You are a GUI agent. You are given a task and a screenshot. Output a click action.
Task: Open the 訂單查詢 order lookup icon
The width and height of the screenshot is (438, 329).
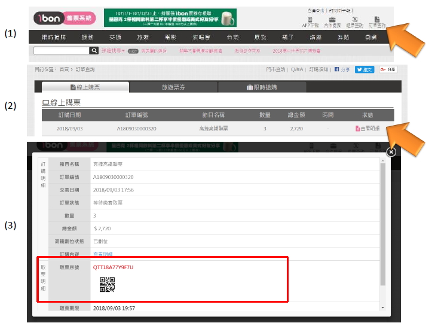coord(377,22)
